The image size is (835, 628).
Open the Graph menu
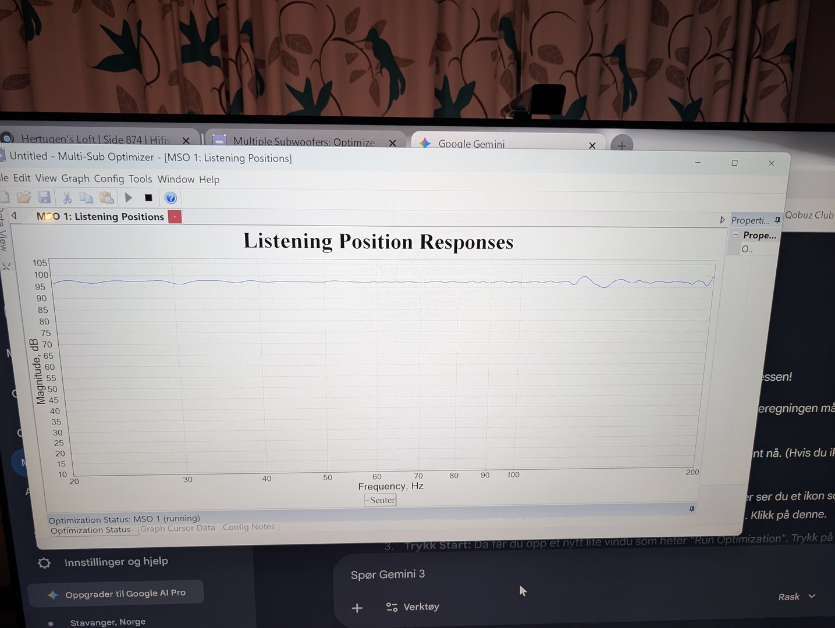click(x=75, y=179)
